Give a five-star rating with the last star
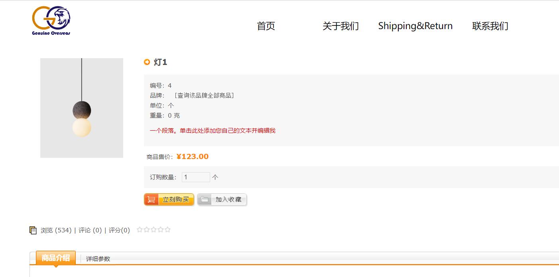Image resolution: width=559 pixels, height=277 pixels. (168, 230)
